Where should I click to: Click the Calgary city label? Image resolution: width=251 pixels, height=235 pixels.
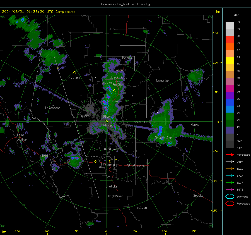tap(109, 164)
